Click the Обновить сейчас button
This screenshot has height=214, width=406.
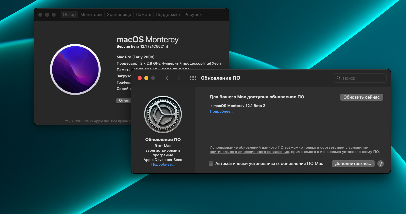click(x=362, y=97)
